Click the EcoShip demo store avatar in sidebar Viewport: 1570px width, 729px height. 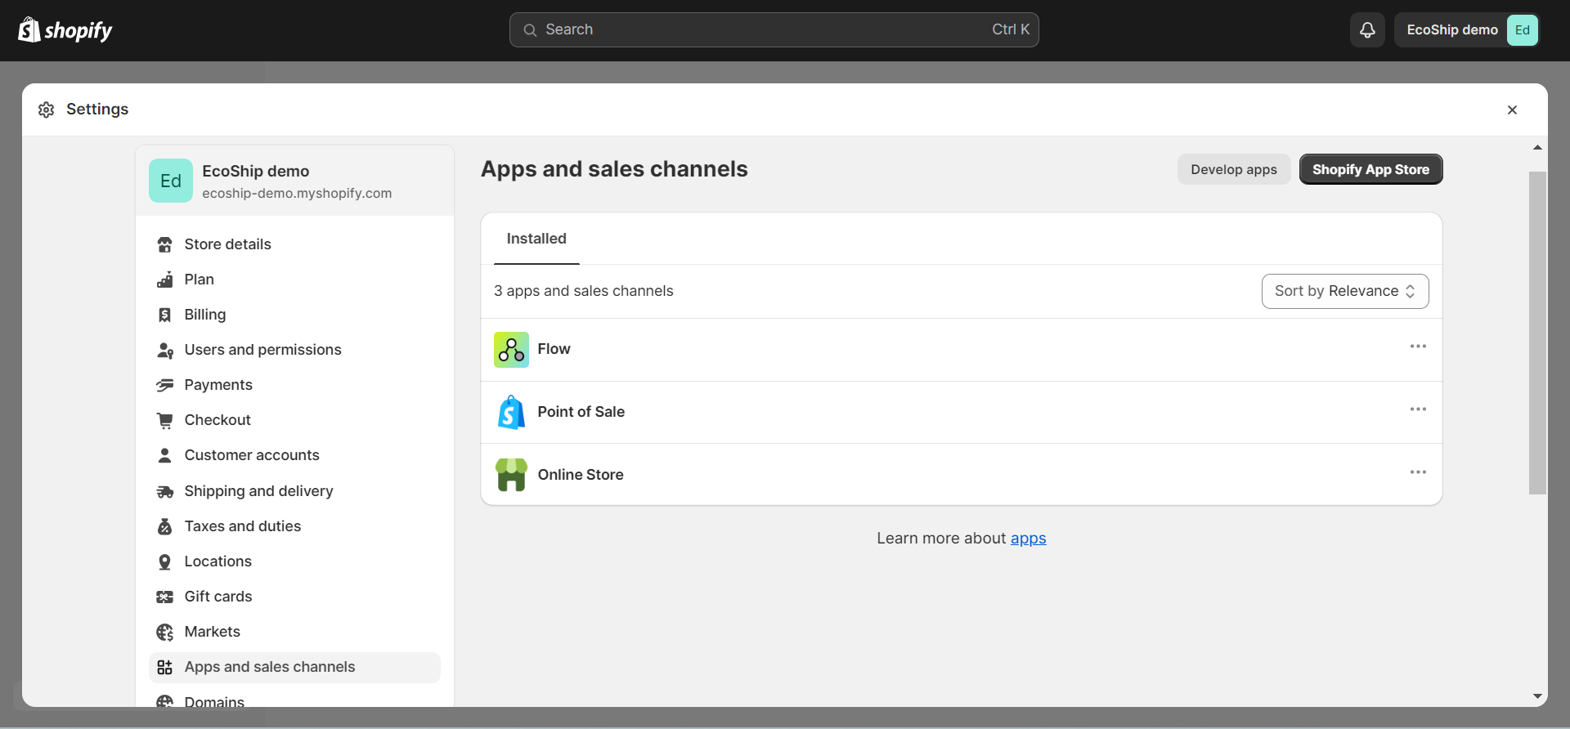coord(171,181)
